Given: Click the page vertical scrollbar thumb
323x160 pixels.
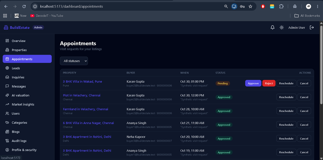Looking at the screenshot, I should click(321, 65).
